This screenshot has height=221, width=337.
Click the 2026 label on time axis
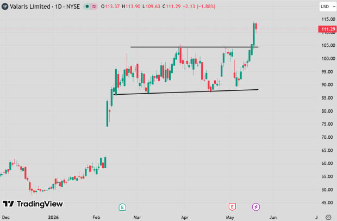tap(53, 217)
